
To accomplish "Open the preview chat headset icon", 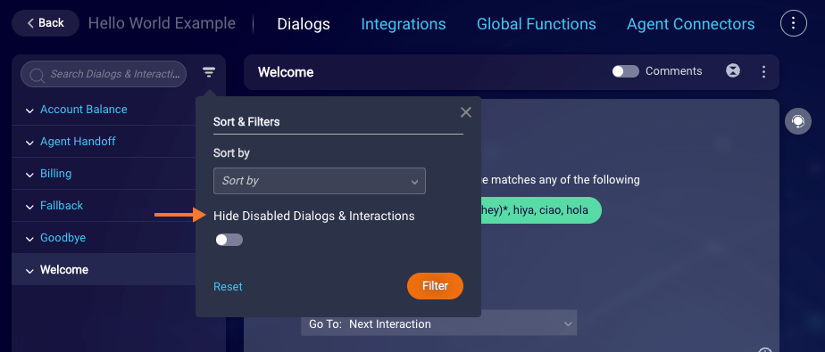I will (x=798, y=121).
